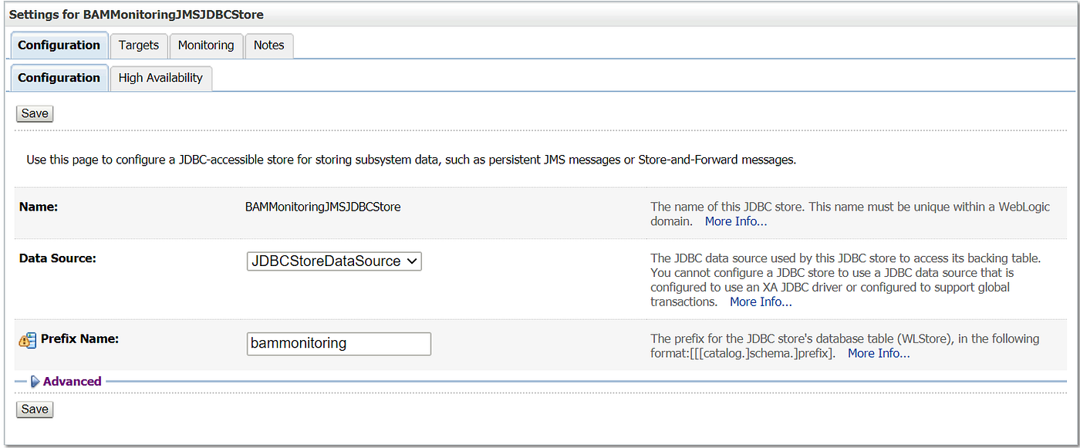Select the top-level Configuration tab
Viewport: 1080px width, 448px height.
click(59, 45)
